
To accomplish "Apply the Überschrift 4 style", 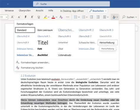I will tap(23, 36).
